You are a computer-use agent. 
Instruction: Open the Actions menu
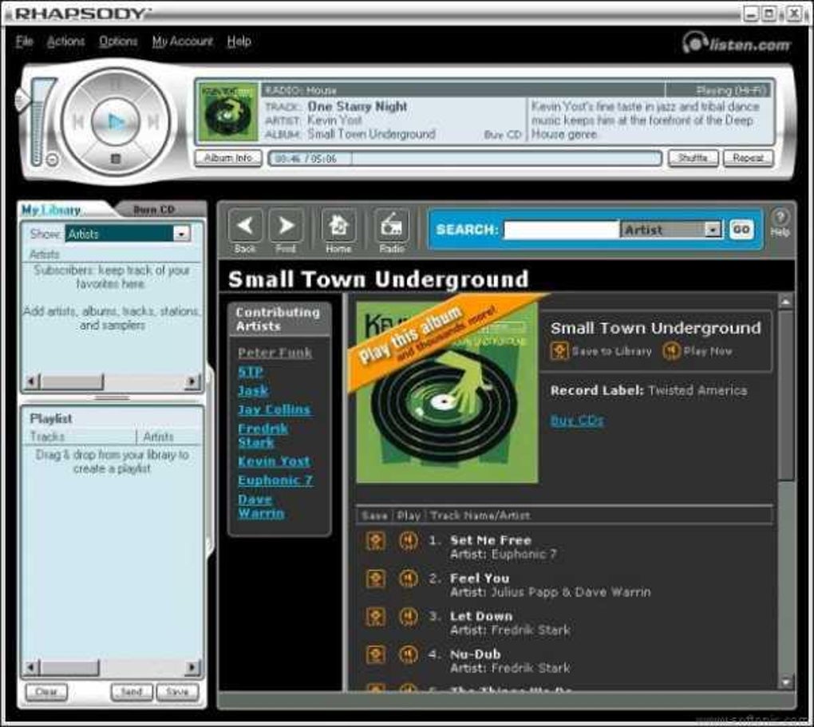[65, 41]
